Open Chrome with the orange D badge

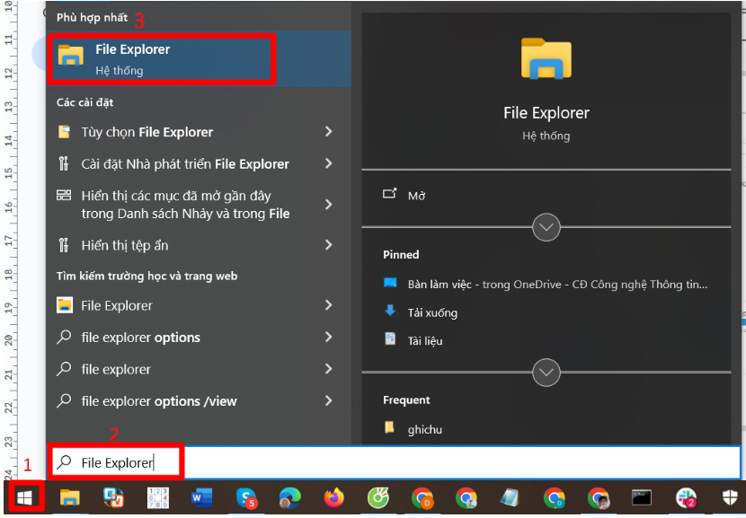[x=422, y=498]
